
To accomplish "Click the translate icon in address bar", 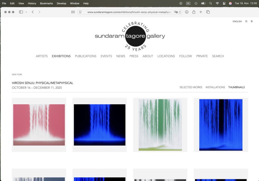I will coord(176,12).
